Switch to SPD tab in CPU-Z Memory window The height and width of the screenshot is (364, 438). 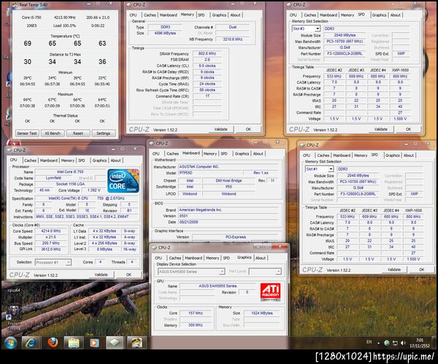[x=201, y=15]
